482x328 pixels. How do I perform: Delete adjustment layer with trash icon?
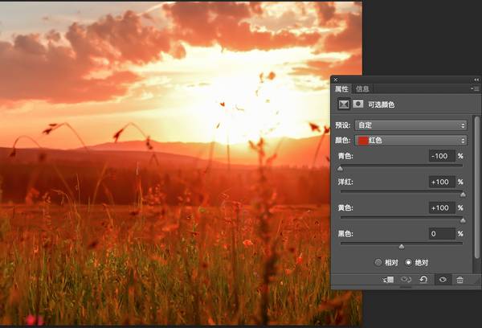point(460,280)
